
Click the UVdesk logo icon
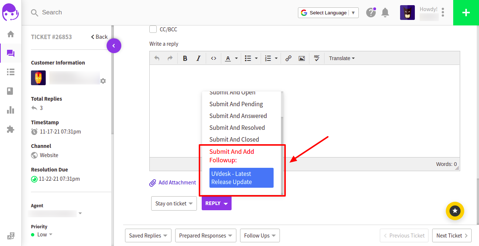(11, 13)
